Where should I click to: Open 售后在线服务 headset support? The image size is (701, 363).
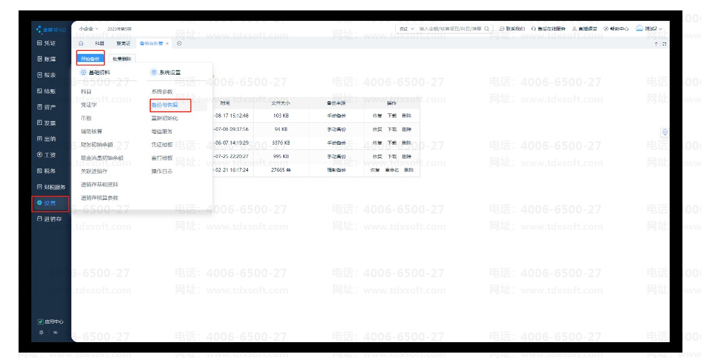548,28
